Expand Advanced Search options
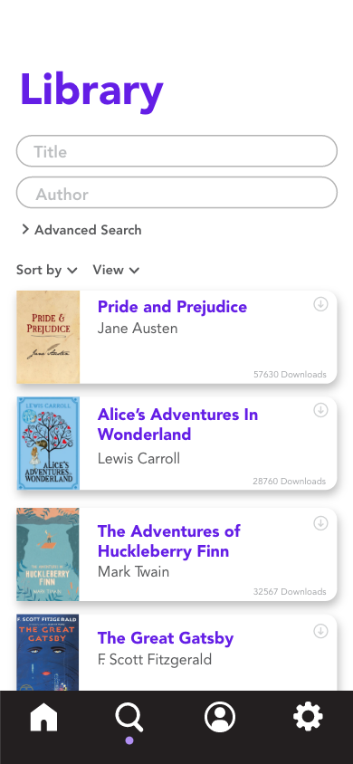The height and width of the screenshot is (764, 353). pyautogui.click(x=81, y=230)
